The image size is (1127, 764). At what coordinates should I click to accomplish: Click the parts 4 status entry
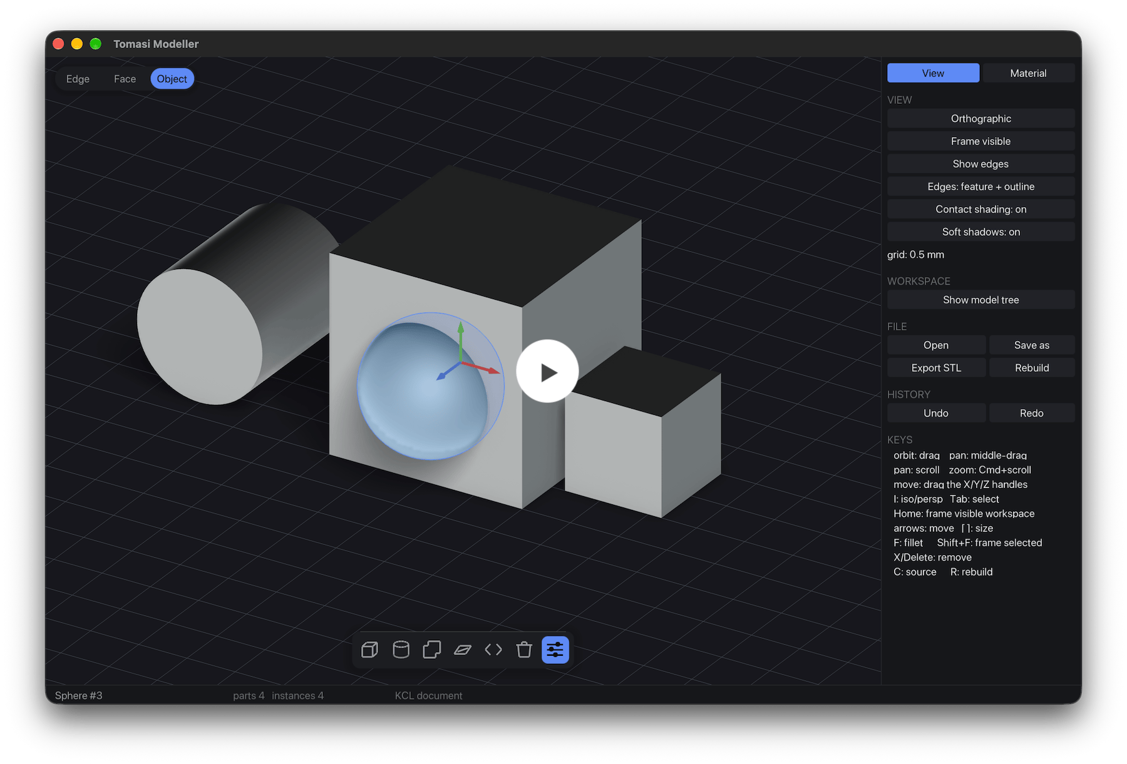click(249, 695)
